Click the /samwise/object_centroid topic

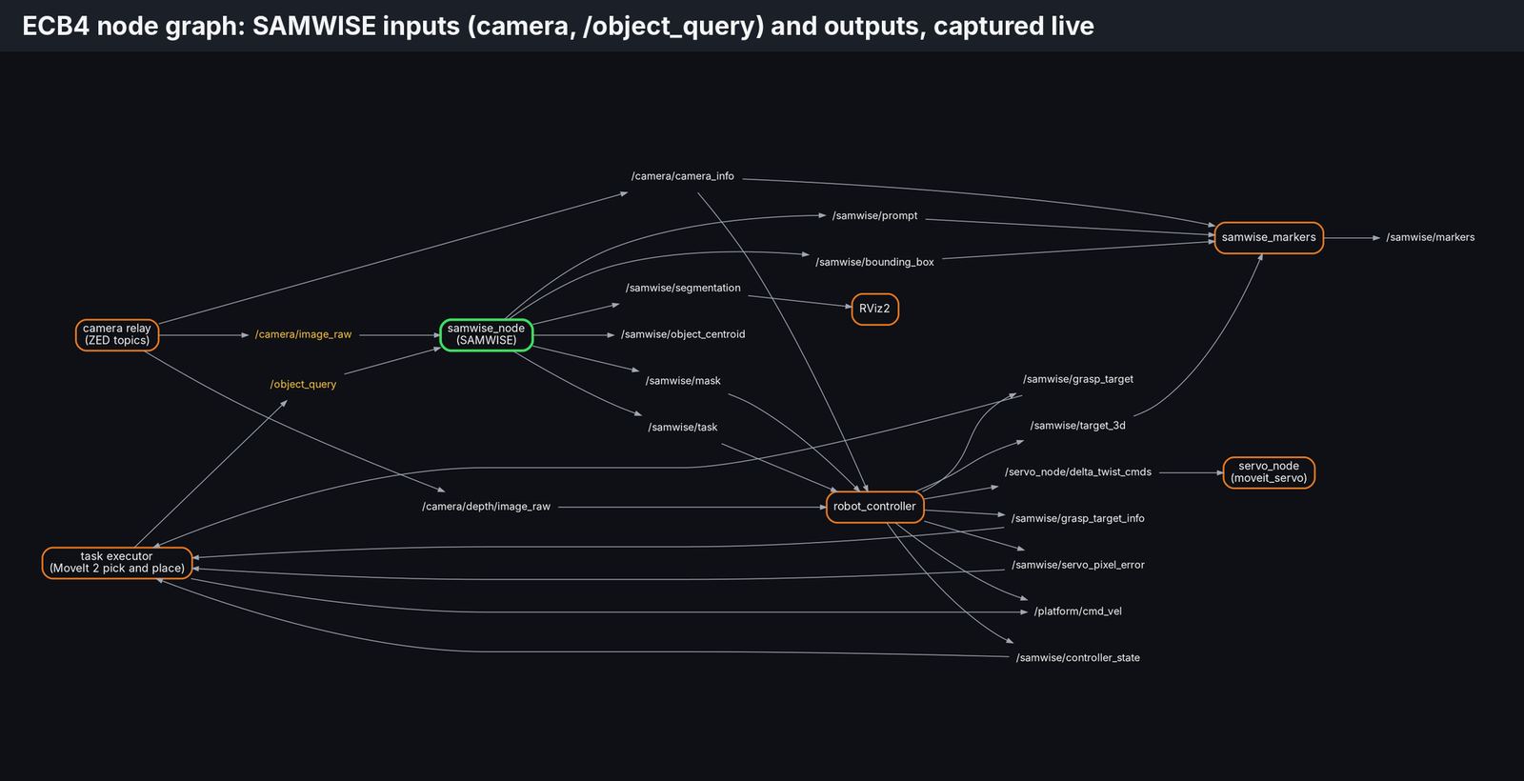683,335
